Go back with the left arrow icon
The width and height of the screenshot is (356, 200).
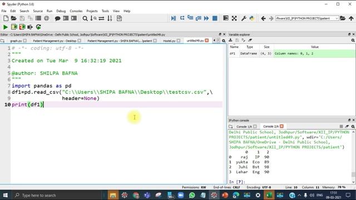pos(263,18)
